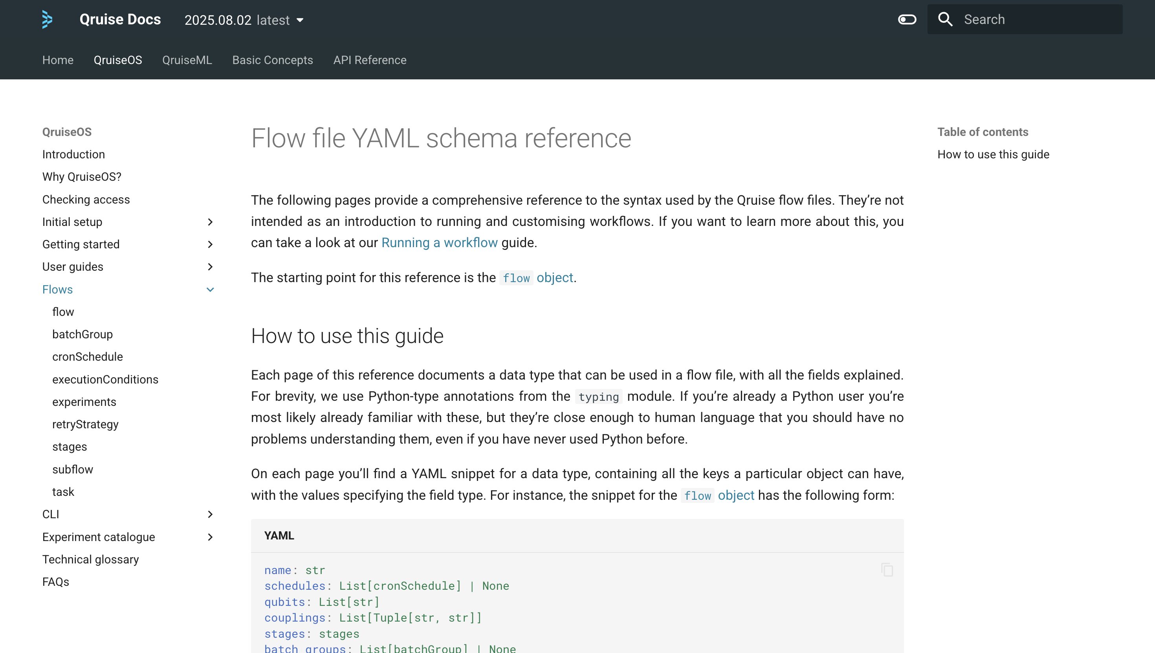Expand the CLI section

[210, 514]
